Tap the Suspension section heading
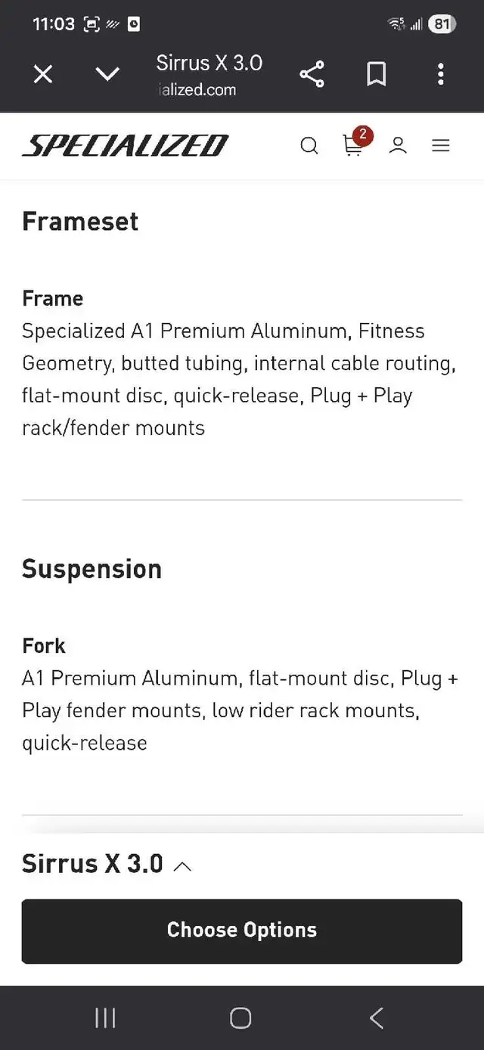 pyautogui.click(x=92, y=569)
